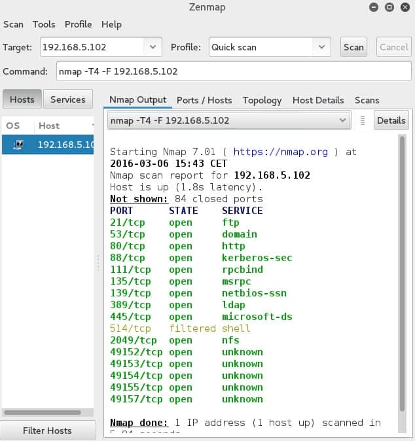Viewport: 415px width, 441px height.
Task: Click the 'SERVICE' column heading text
Action: (x=242, y=211)
